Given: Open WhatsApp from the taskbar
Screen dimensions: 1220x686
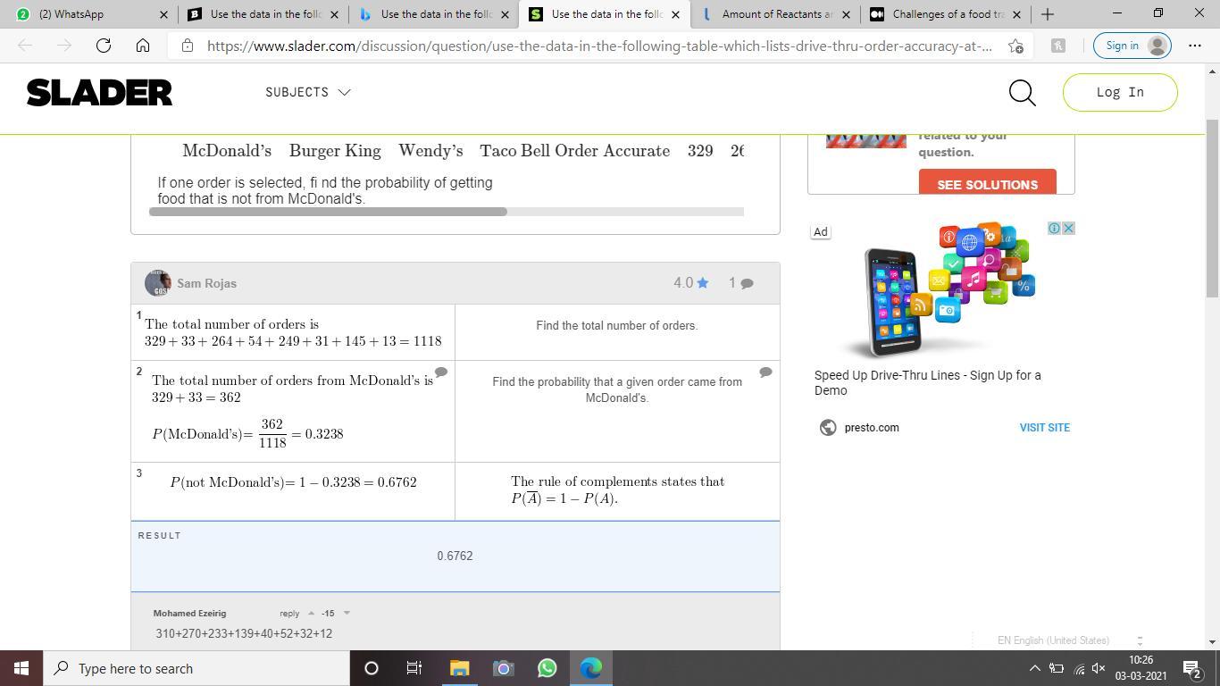Looking at the screenshot, I should [x=547, y=668].
